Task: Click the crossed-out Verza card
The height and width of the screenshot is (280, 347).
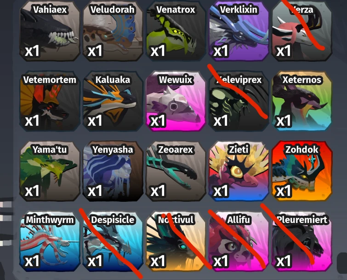Action: 302,31
